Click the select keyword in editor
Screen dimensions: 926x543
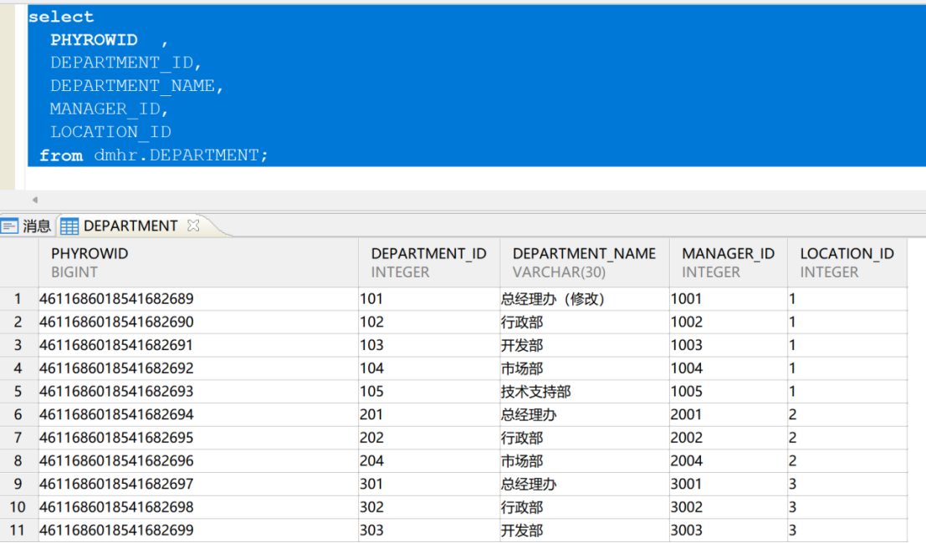[61, 17]
